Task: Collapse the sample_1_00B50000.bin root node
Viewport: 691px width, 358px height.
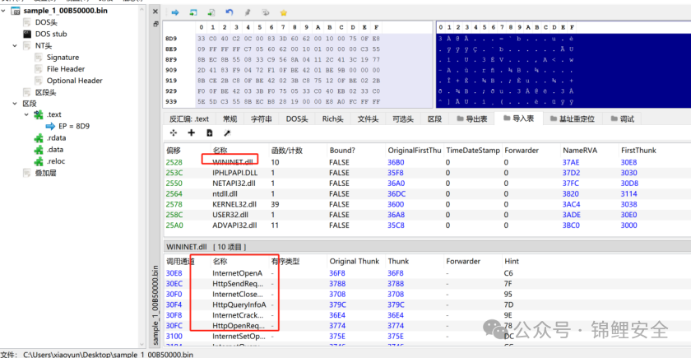Action: (4, 10)
